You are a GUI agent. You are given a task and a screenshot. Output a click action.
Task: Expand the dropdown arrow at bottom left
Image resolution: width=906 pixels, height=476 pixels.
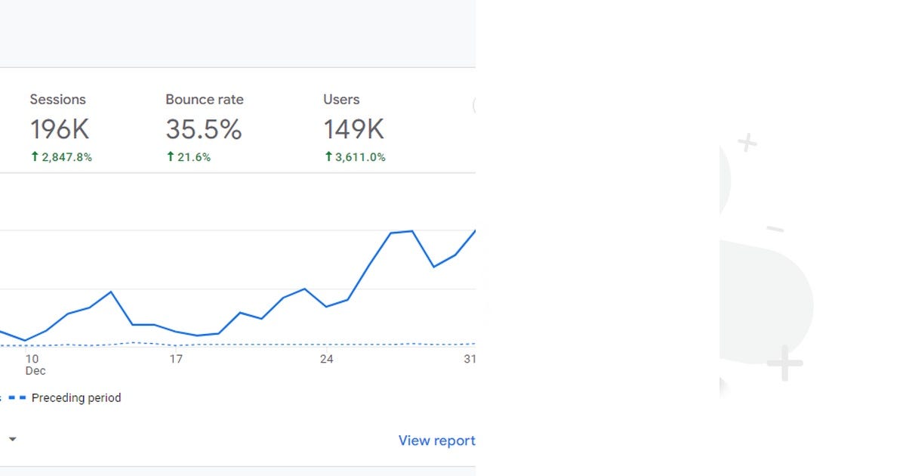pos(13,439)
